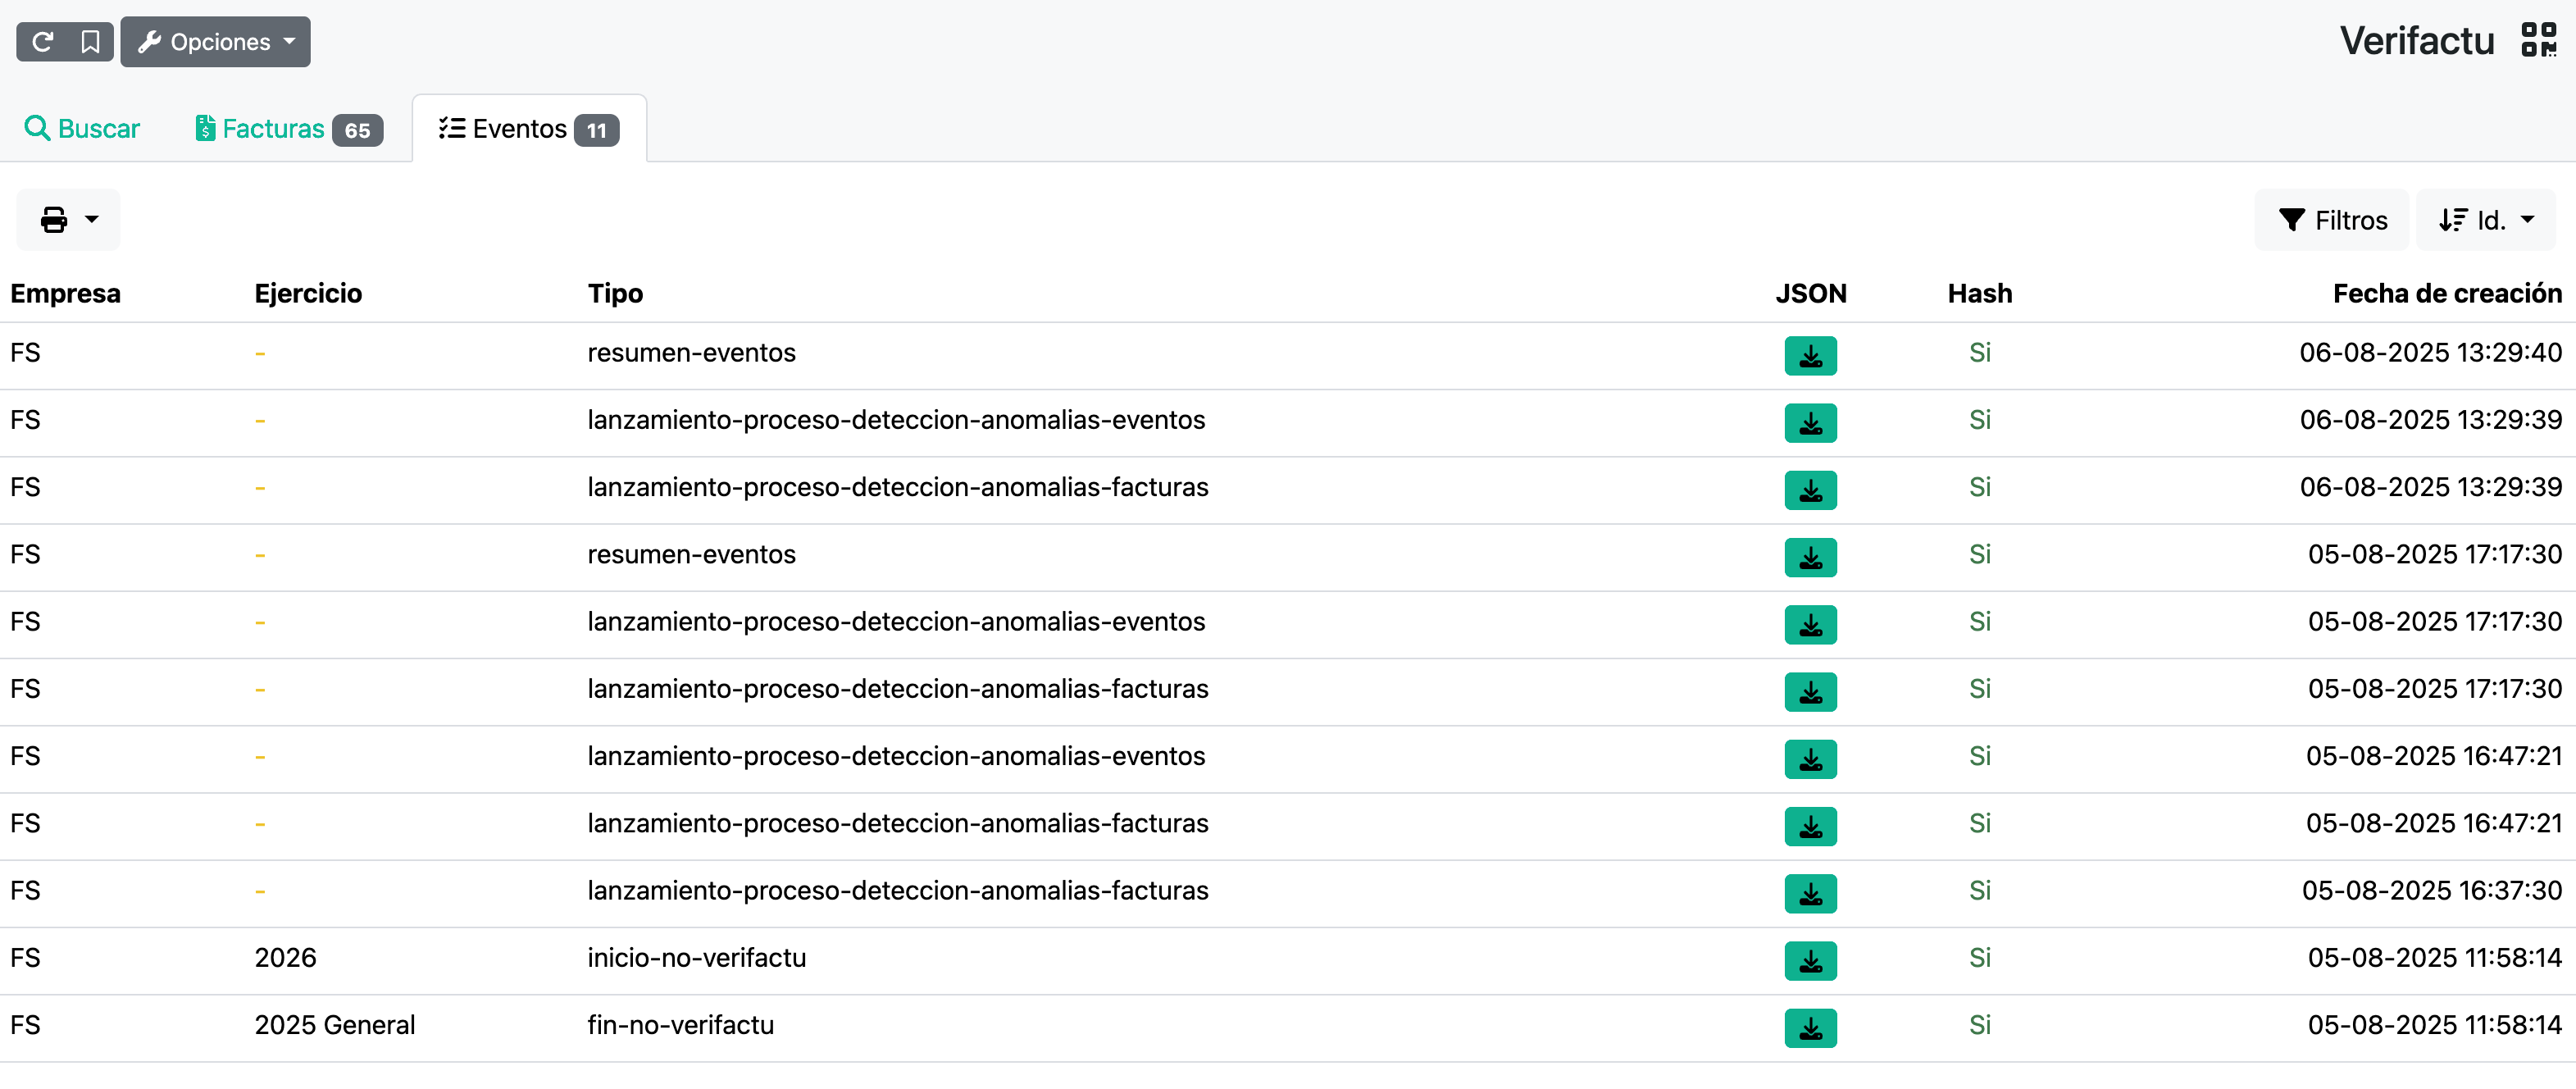Click the Verifactu page title
The image size is (2576, 1089).
2416,40
